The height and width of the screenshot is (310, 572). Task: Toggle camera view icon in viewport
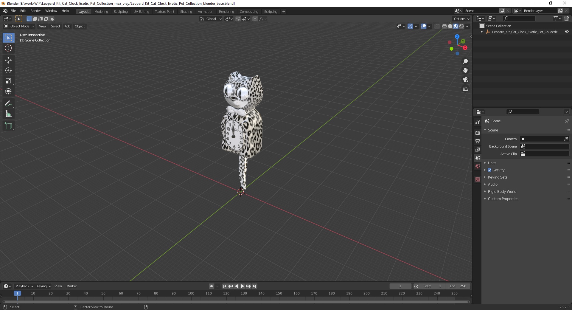pyautogui.click(x=465, y=80)
